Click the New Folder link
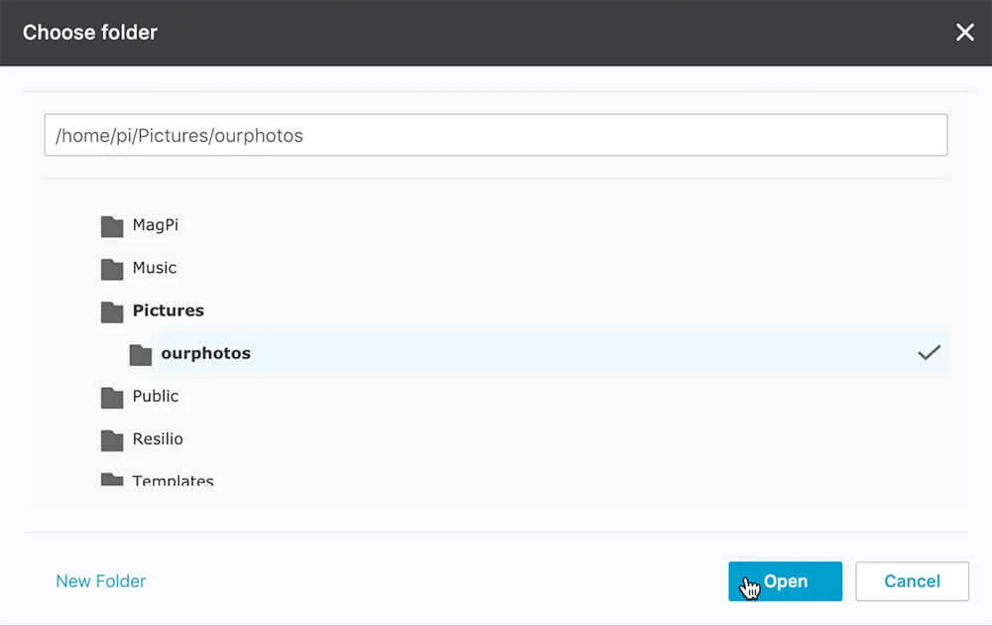 (x=100, y=581)
